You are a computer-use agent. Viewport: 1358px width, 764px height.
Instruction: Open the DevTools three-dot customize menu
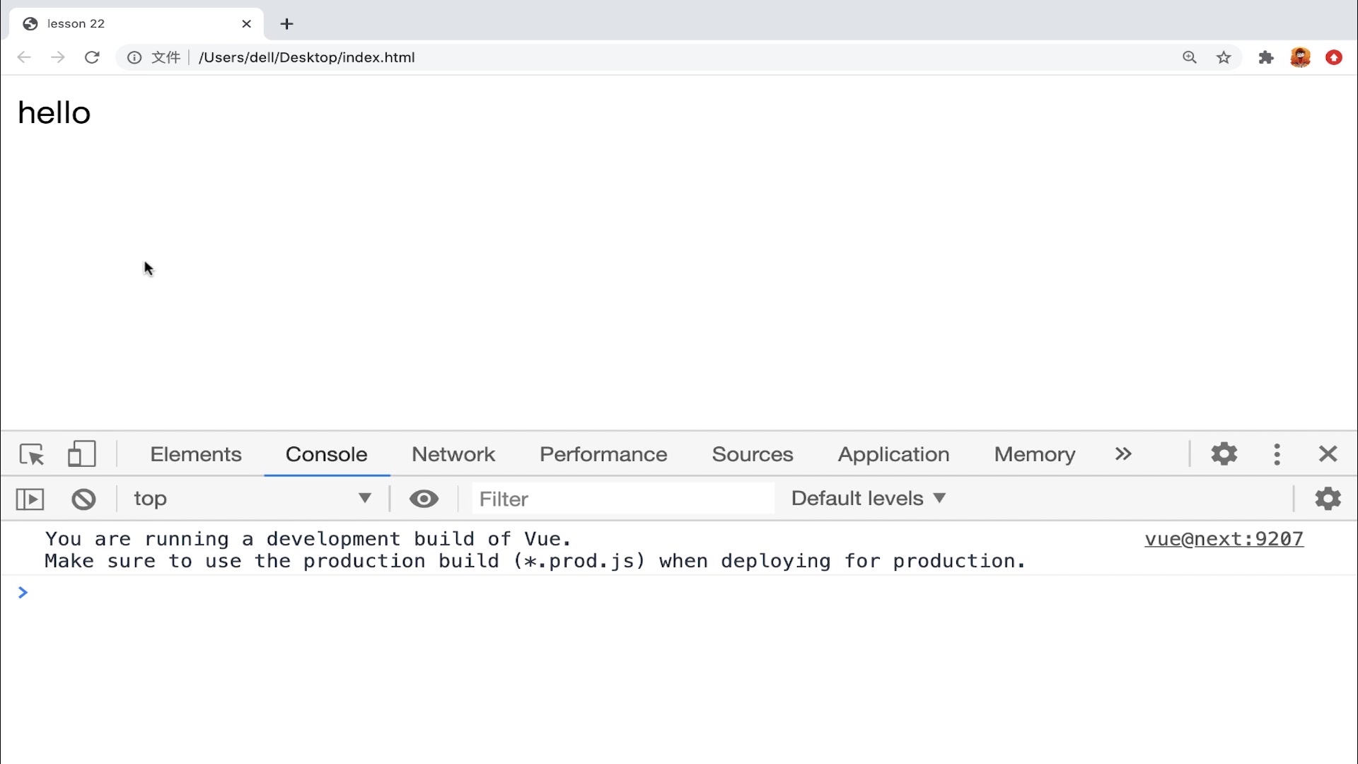[1277, 454]
